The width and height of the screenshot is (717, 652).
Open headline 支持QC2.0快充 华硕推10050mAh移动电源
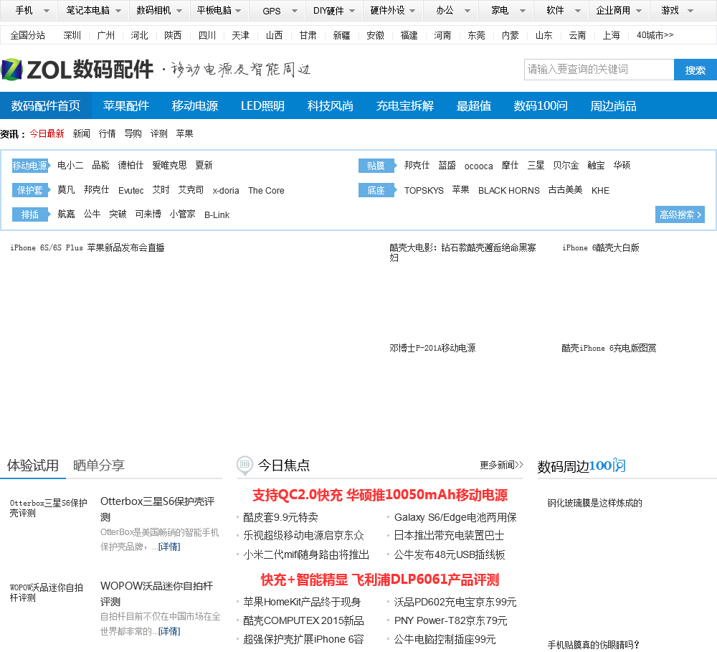point(380,495)
